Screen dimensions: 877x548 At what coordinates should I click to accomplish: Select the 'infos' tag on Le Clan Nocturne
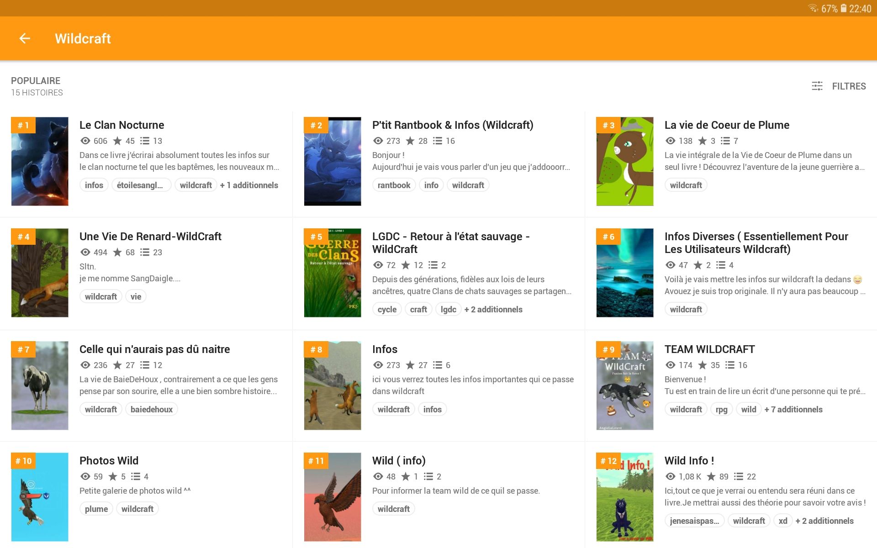coord(94,185)
